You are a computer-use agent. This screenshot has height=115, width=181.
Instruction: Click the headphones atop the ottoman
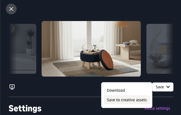click(x=87, y=47)
